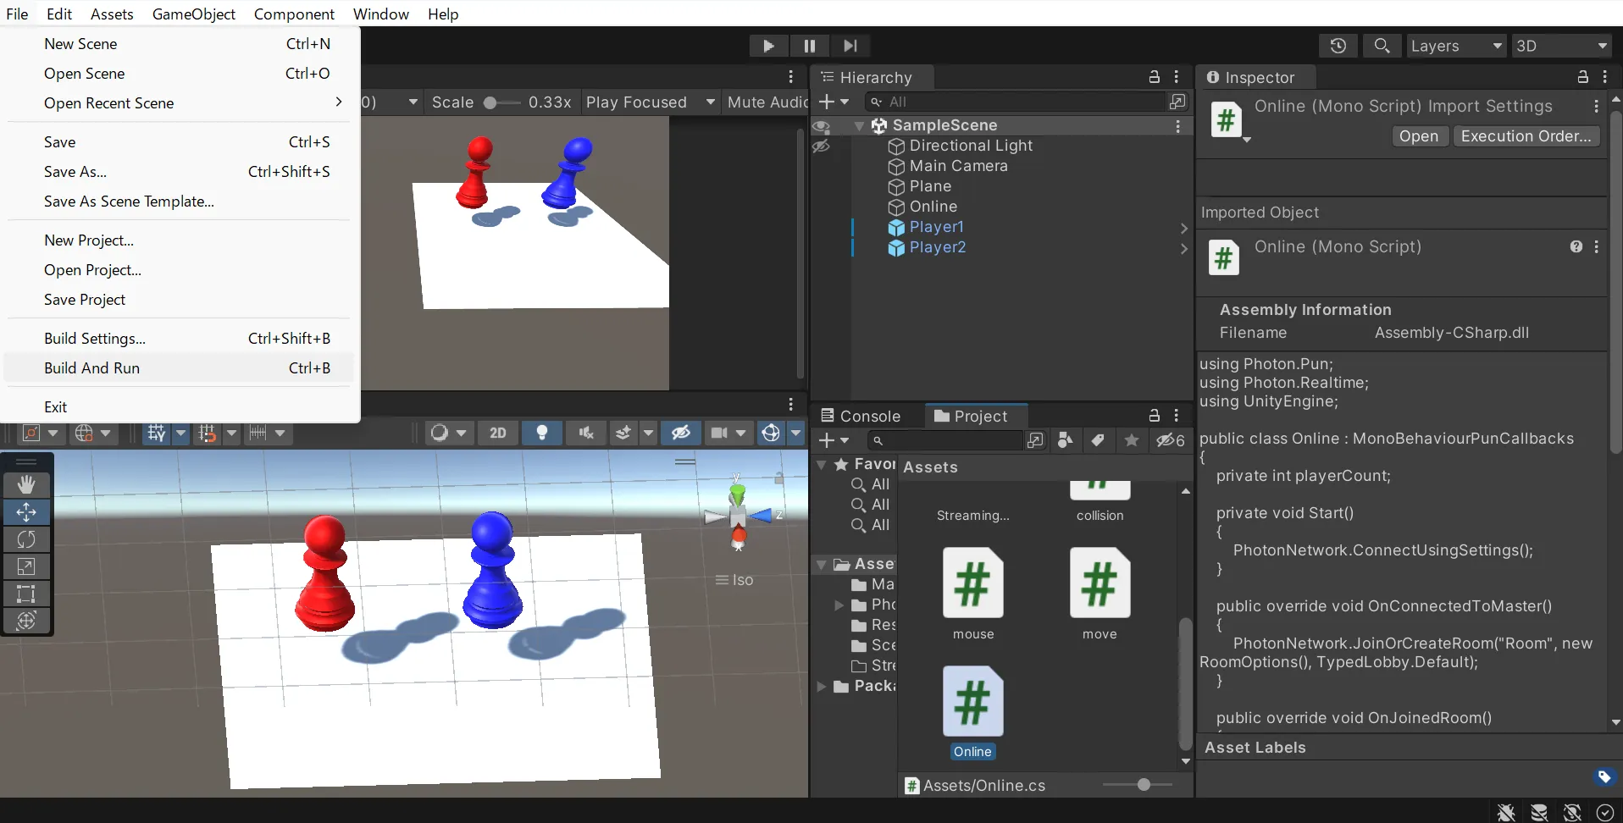This screenshot has width=1623, height=823.
Task: Toggle scene lighting bulb button
Action: click(x=542, y=433)
